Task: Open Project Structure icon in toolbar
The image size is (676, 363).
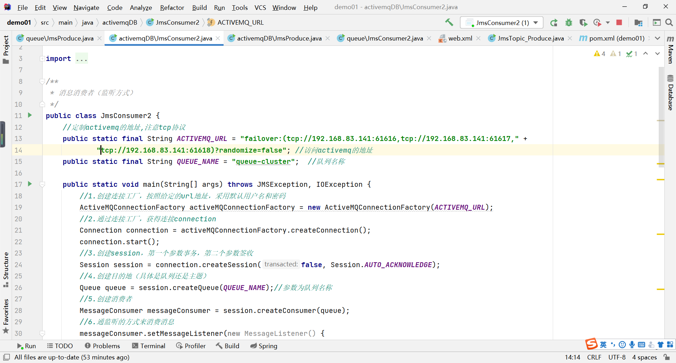Action: [x=638, y=23]
